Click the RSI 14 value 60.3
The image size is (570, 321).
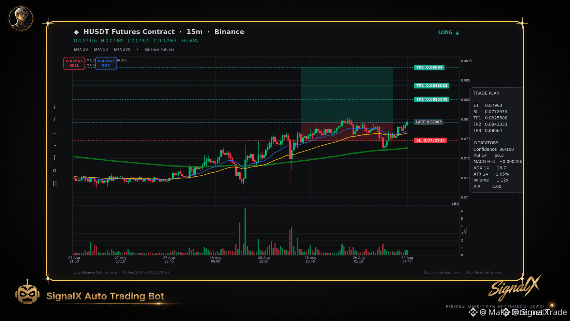499,155
